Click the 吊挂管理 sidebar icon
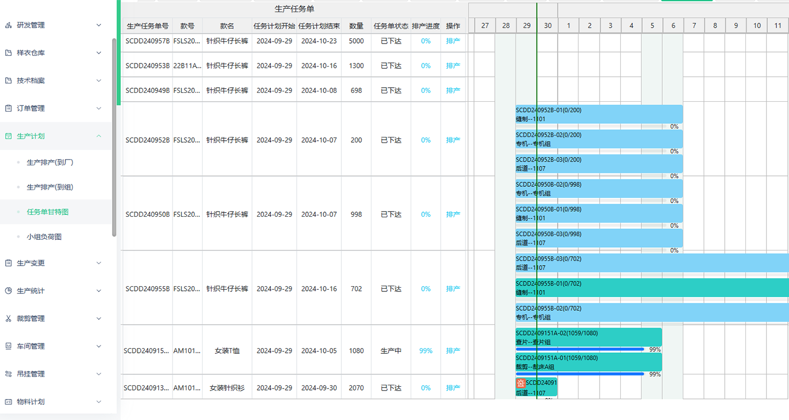The image size is (789, 420). [8, 374]
